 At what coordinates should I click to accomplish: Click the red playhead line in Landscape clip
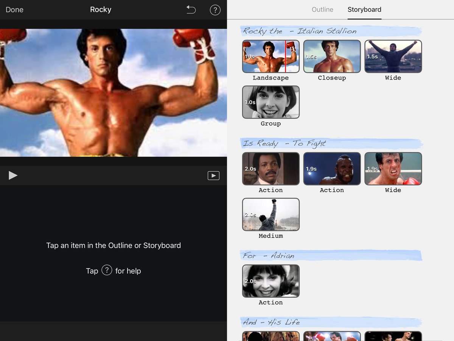(285, 56)
